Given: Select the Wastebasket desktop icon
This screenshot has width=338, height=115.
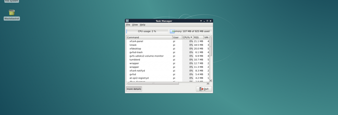Looking at the screenshot, I should (12, 15).
